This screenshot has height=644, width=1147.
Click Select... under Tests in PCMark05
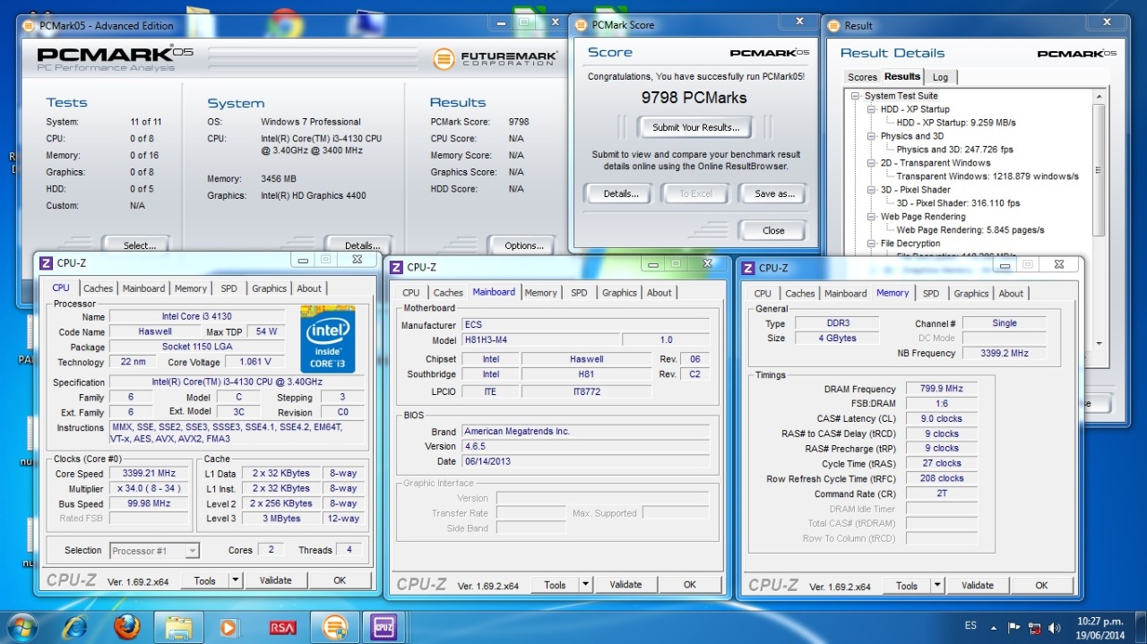(x=139, y=245)
